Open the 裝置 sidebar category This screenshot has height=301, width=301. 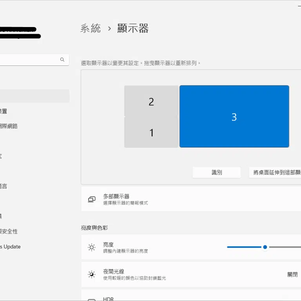point(3,111)
